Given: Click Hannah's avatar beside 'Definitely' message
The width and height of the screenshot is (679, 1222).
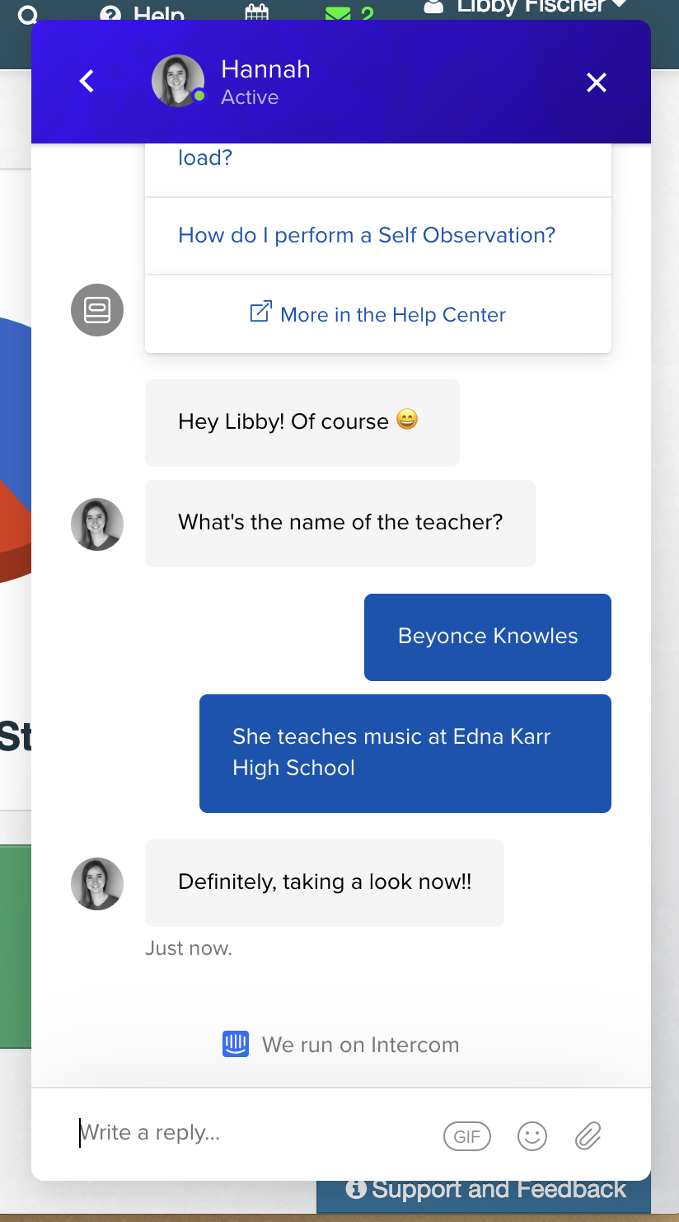Looking at the screenshot, I should (x=97, y=884).
